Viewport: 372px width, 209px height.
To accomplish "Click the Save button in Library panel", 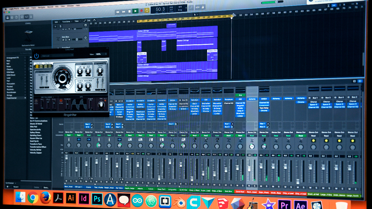I will point(46,188).
